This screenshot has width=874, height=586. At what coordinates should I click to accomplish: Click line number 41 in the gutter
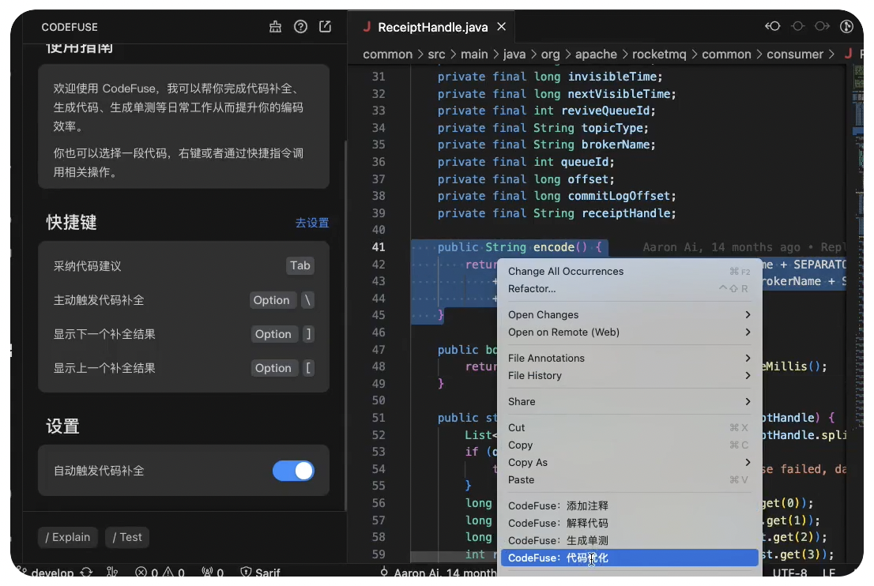(x=379, y=246)
